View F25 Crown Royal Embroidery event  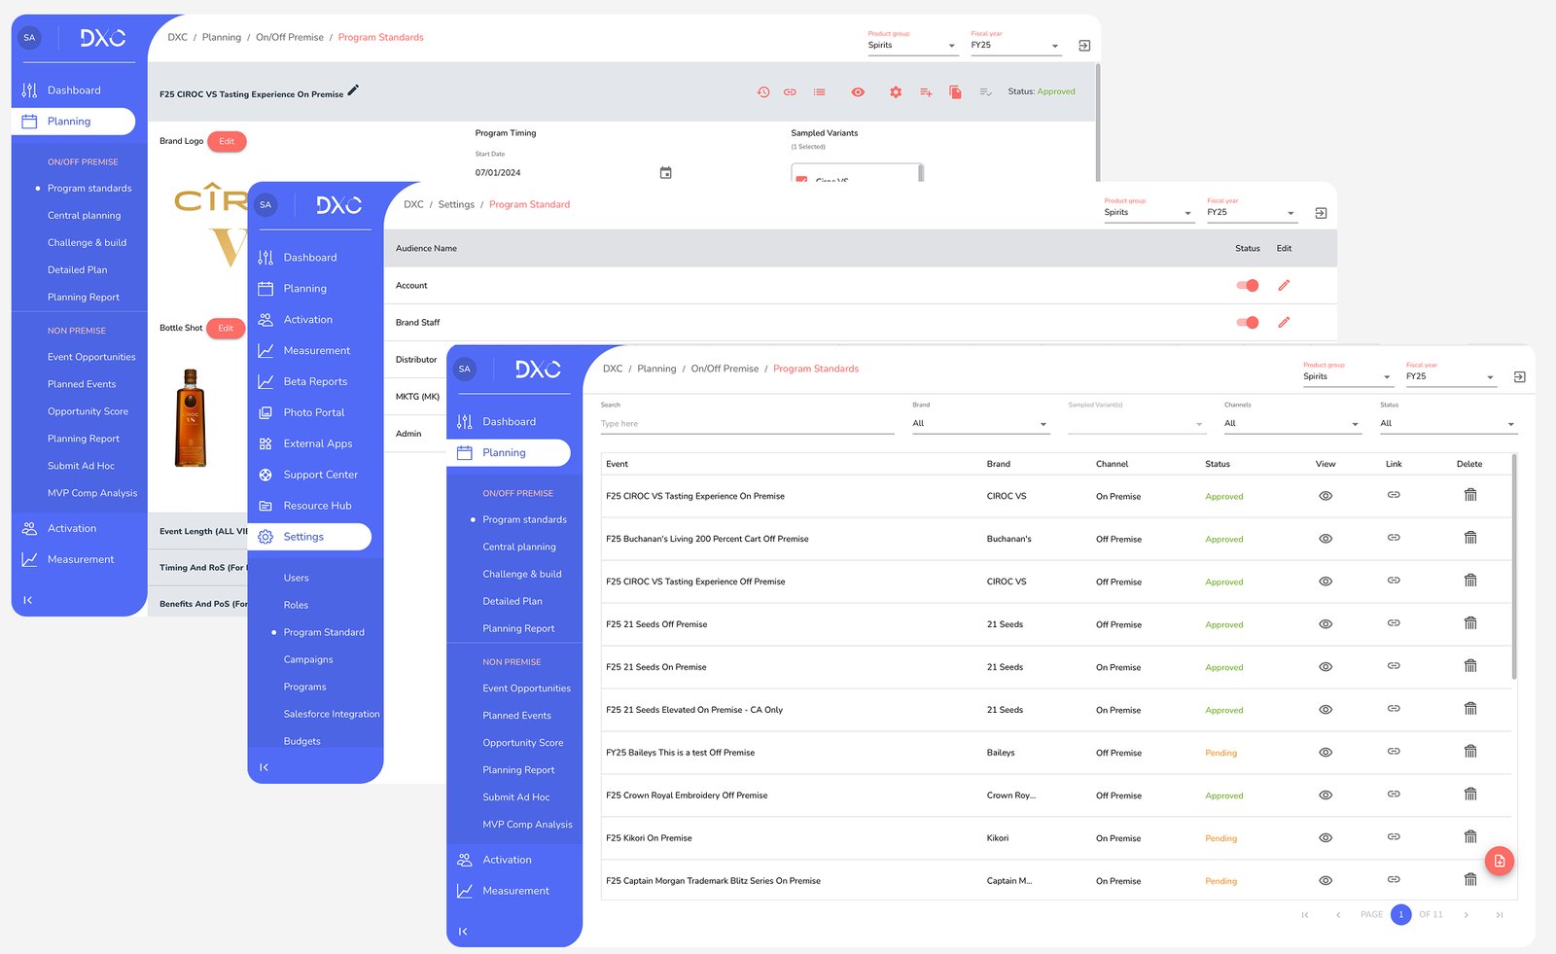tap(1326, 795)
